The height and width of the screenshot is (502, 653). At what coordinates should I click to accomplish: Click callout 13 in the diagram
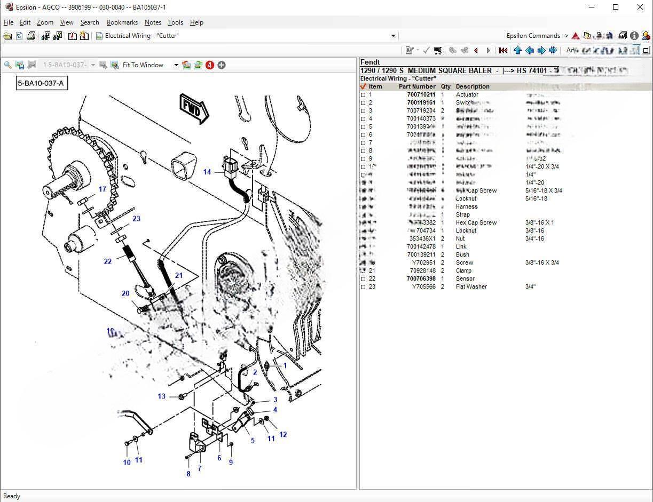(x=162, y=396)
